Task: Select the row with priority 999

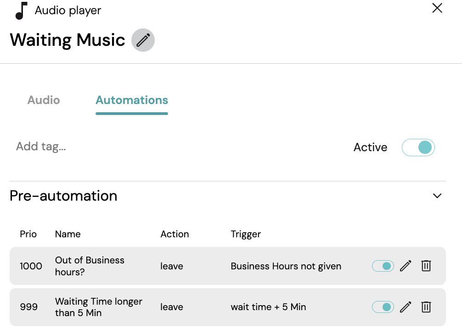Action: click(227, 307)
